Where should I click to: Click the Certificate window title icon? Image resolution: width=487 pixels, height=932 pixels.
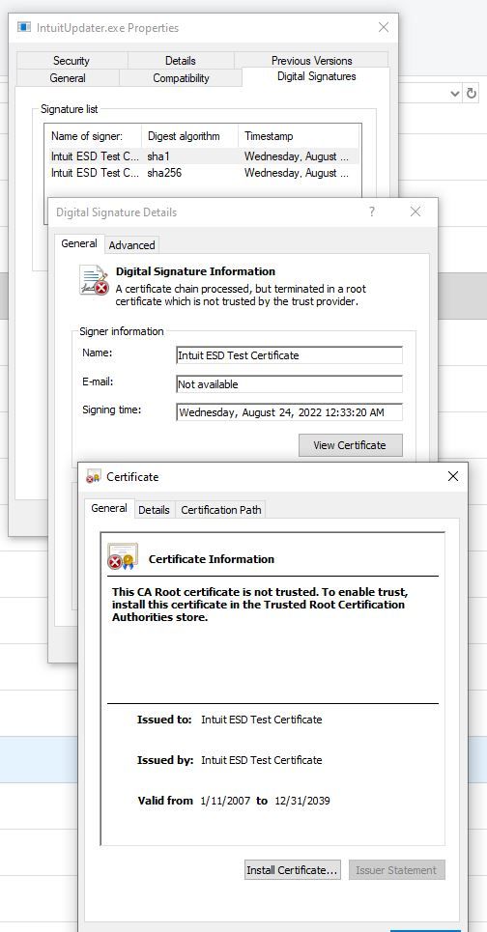coord(94,477)
